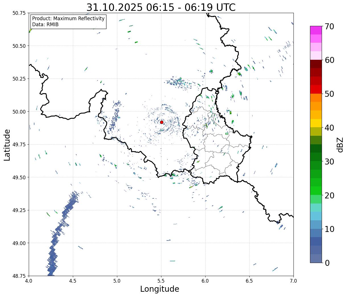This screenshot has height=296, width=347.
Task: Click the "Longitude" axis label
Action: tap(160, 289)
